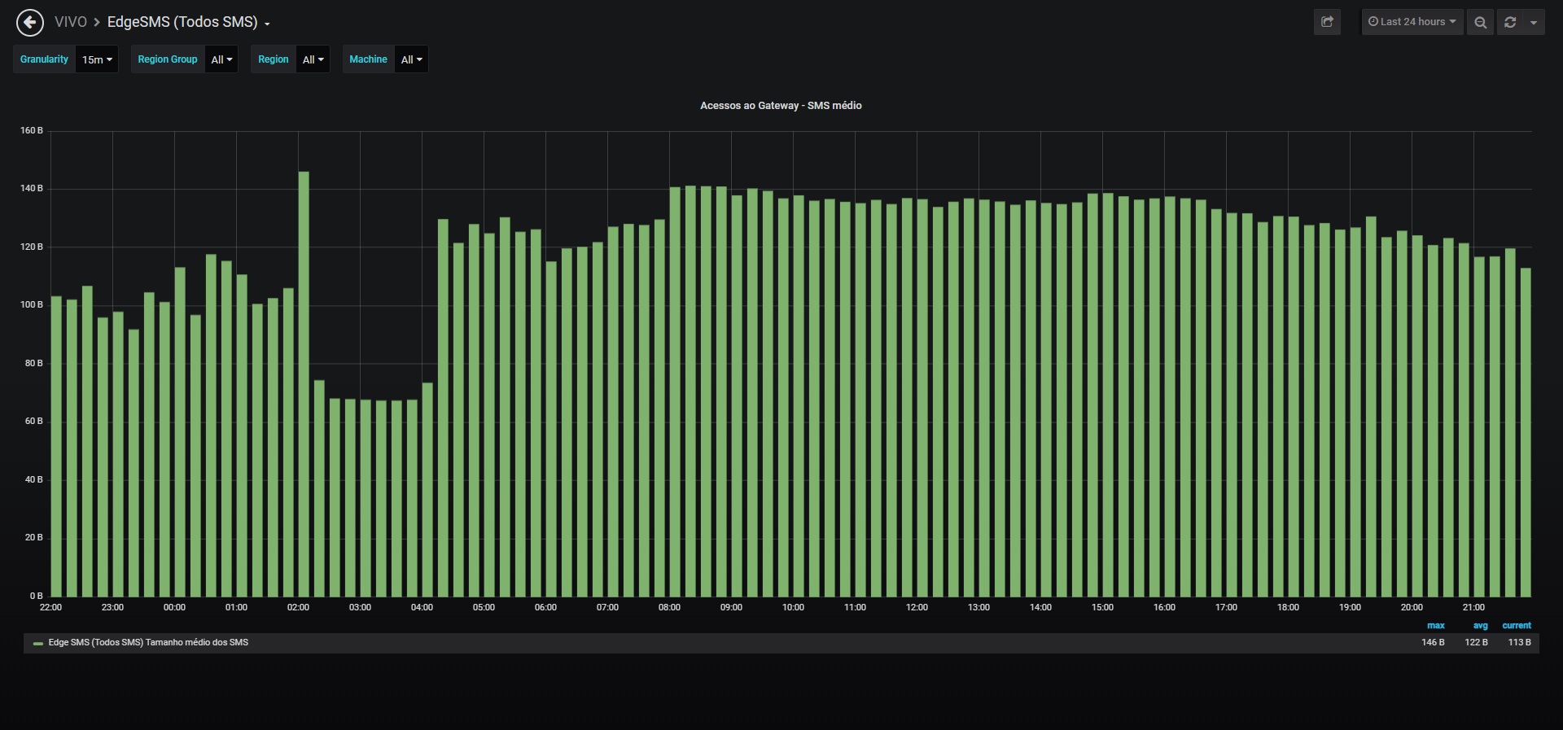This screenshot has width=1563, height=730.
Task: Sort legend by the avg column header
Action: tap(1480, 626)
